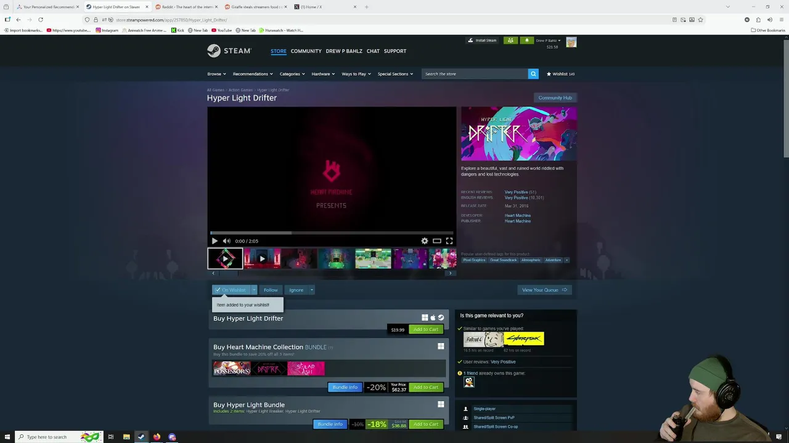View Heart Machine Collection bundle info
The width and height of the screenshot is (789, 443).
coord(345,387)
